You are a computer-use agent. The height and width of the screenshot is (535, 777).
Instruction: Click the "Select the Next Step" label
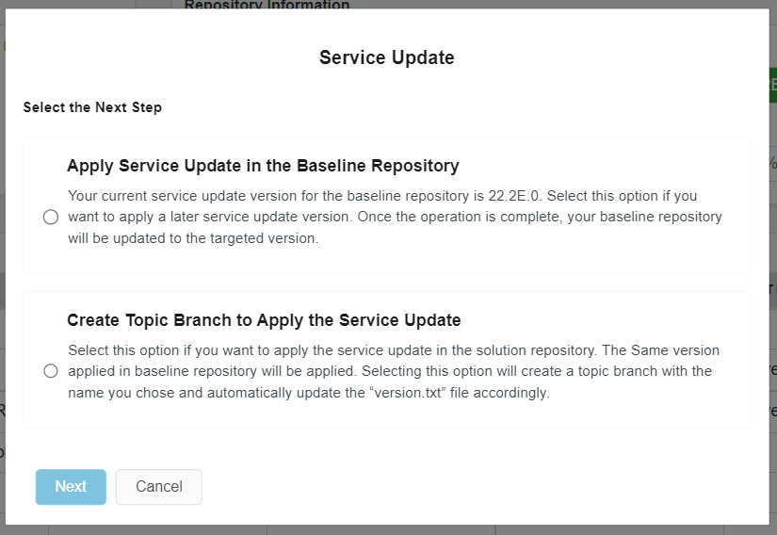coord(92,107)
